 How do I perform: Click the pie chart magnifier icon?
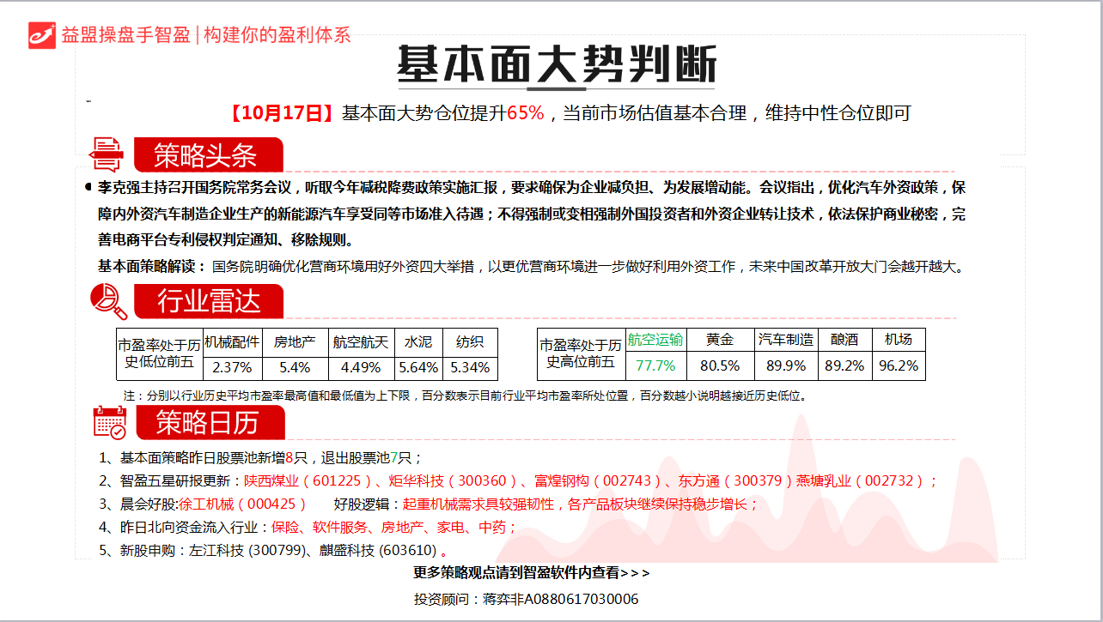tap(108, 300)
